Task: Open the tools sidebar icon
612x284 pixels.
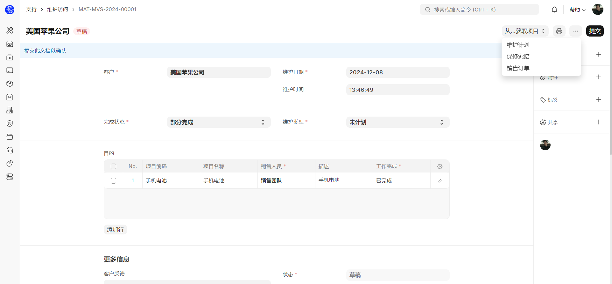Action: pyautogui.click(x=10, y=30)
